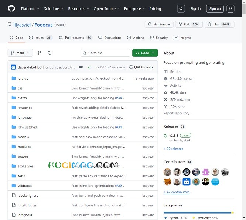Open the Discussions tab
246x220 pixels.
(x=110, y=38)
